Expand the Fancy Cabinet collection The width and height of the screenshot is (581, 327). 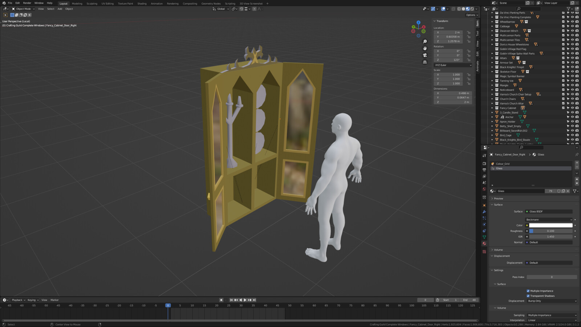point(492,108)
